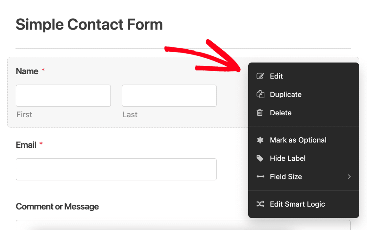Image resolution: width=367 pixels, height=230 pixels.
Task: Click the Email input field
Action: (x=116, y=169)
